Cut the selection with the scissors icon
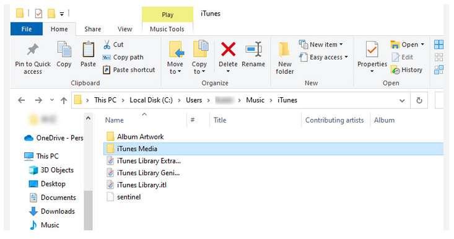 [107, 45]
